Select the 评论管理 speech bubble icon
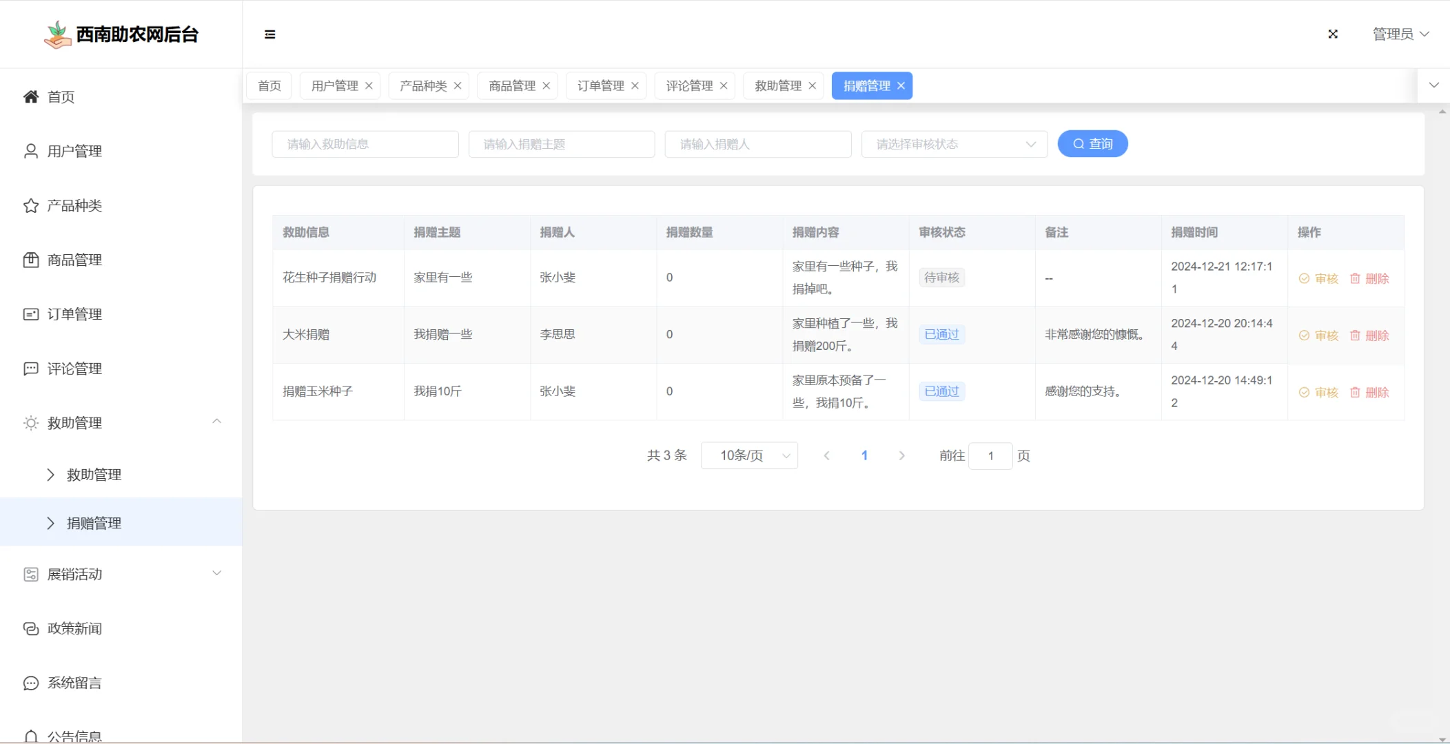This screenshot has height=744, width=1450. point(30,369)
